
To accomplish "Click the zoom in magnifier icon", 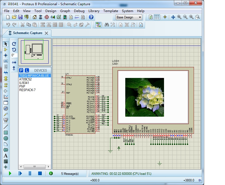I will [179, 17].
